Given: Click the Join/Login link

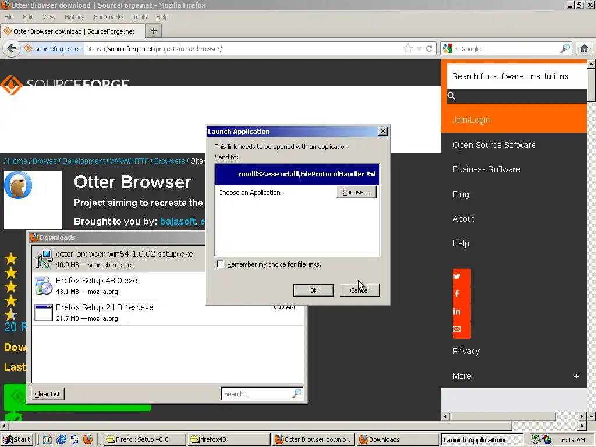Looking at the screenshot, I should pos(471,120).
